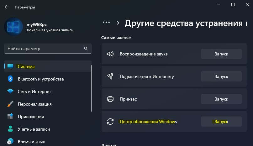
Task: Click the Время и язык globe clock icon
Action: [x=10, y=141]
